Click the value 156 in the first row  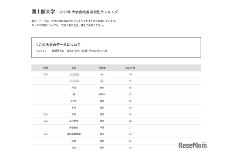coord(130,74)
